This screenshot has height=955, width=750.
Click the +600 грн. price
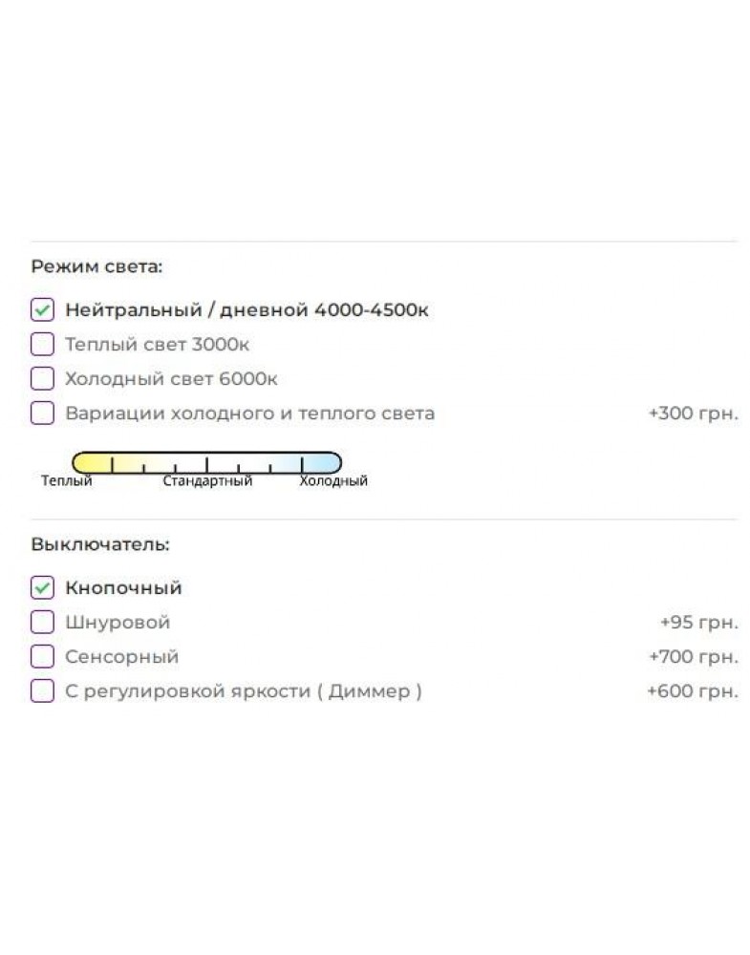coord(693,691)
